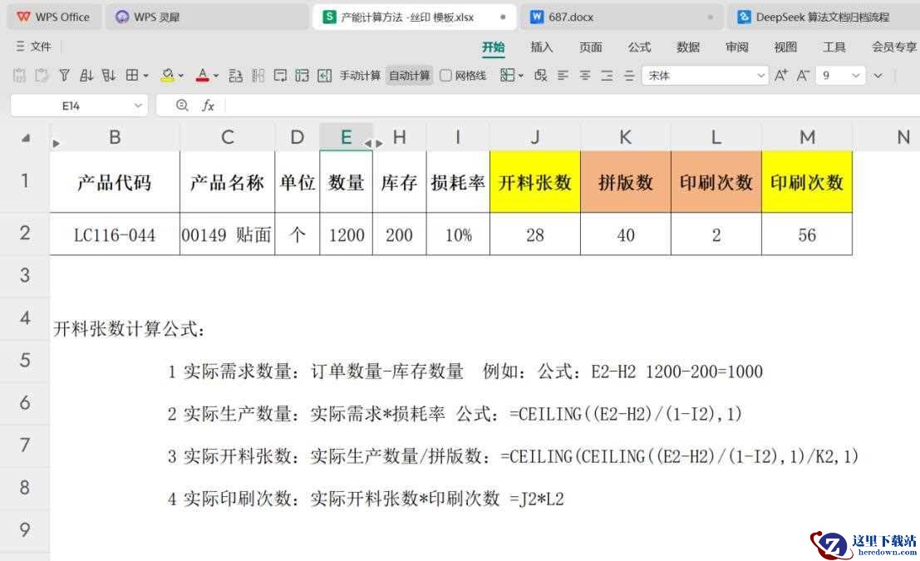This screenshot has height=561, width=920.
Task: Open the 宋体 font name dropdown
Action: tap(760, 75)
